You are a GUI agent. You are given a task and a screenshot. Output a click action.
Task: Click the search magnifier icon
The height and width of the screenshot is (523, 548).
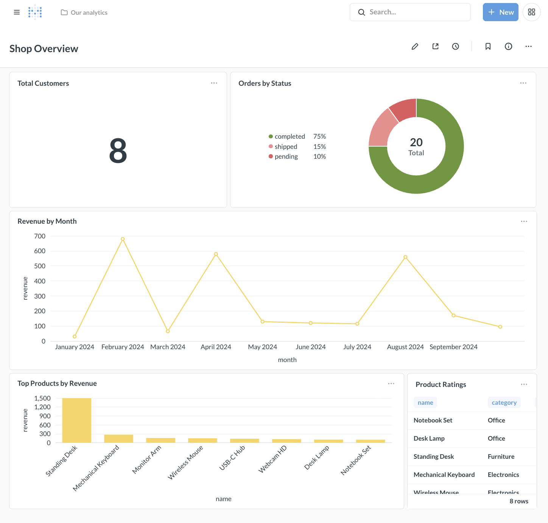pos(362,12)
